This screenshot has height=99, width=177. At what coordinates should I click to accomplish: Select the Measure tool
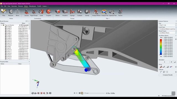pyautogui.click(x=11, y=12)
